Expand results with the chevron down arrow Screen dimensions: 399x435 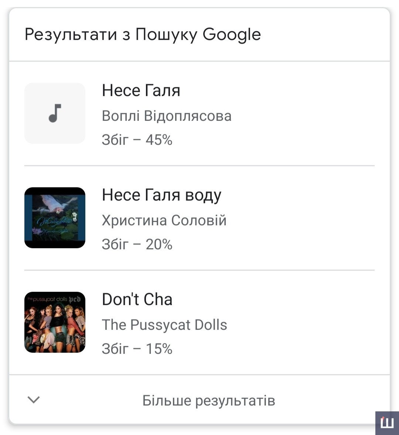pyautogui.click(x=34, y=400)
